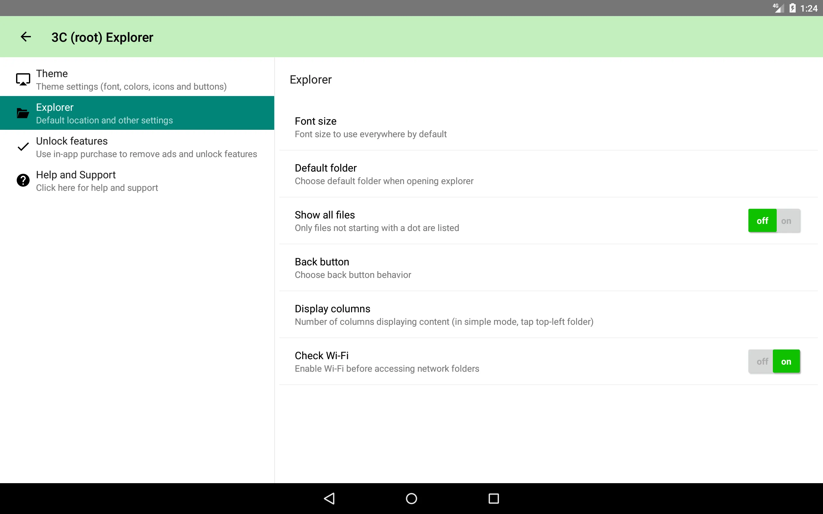823x514 pixels.
Task: Enable Show all files off toggle
Action: [762, 220]
